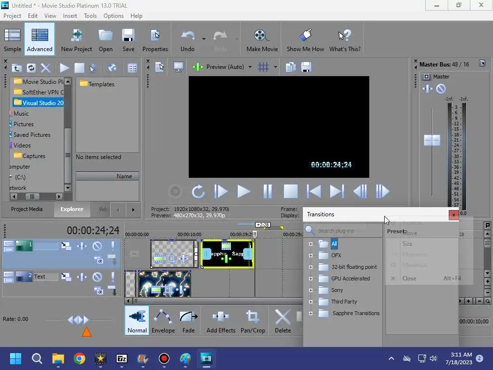Image resolution: width=493 pixels, height=370 pixels.
Task: Refresh the Explorer panel
Action: point(31,67)
